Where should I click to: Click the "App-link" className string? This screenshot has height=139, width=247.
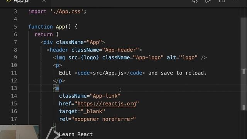click(x=105, y=96)
